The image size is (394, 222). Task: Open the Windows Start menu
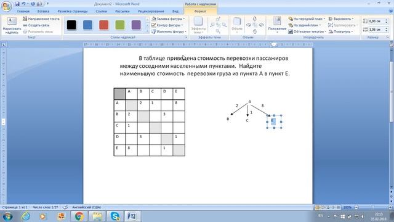click(7, 216)
